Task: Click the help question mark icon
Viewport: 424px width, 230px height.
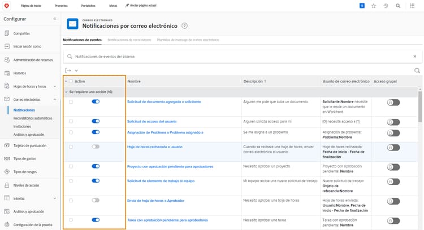Action: (184, 26)
